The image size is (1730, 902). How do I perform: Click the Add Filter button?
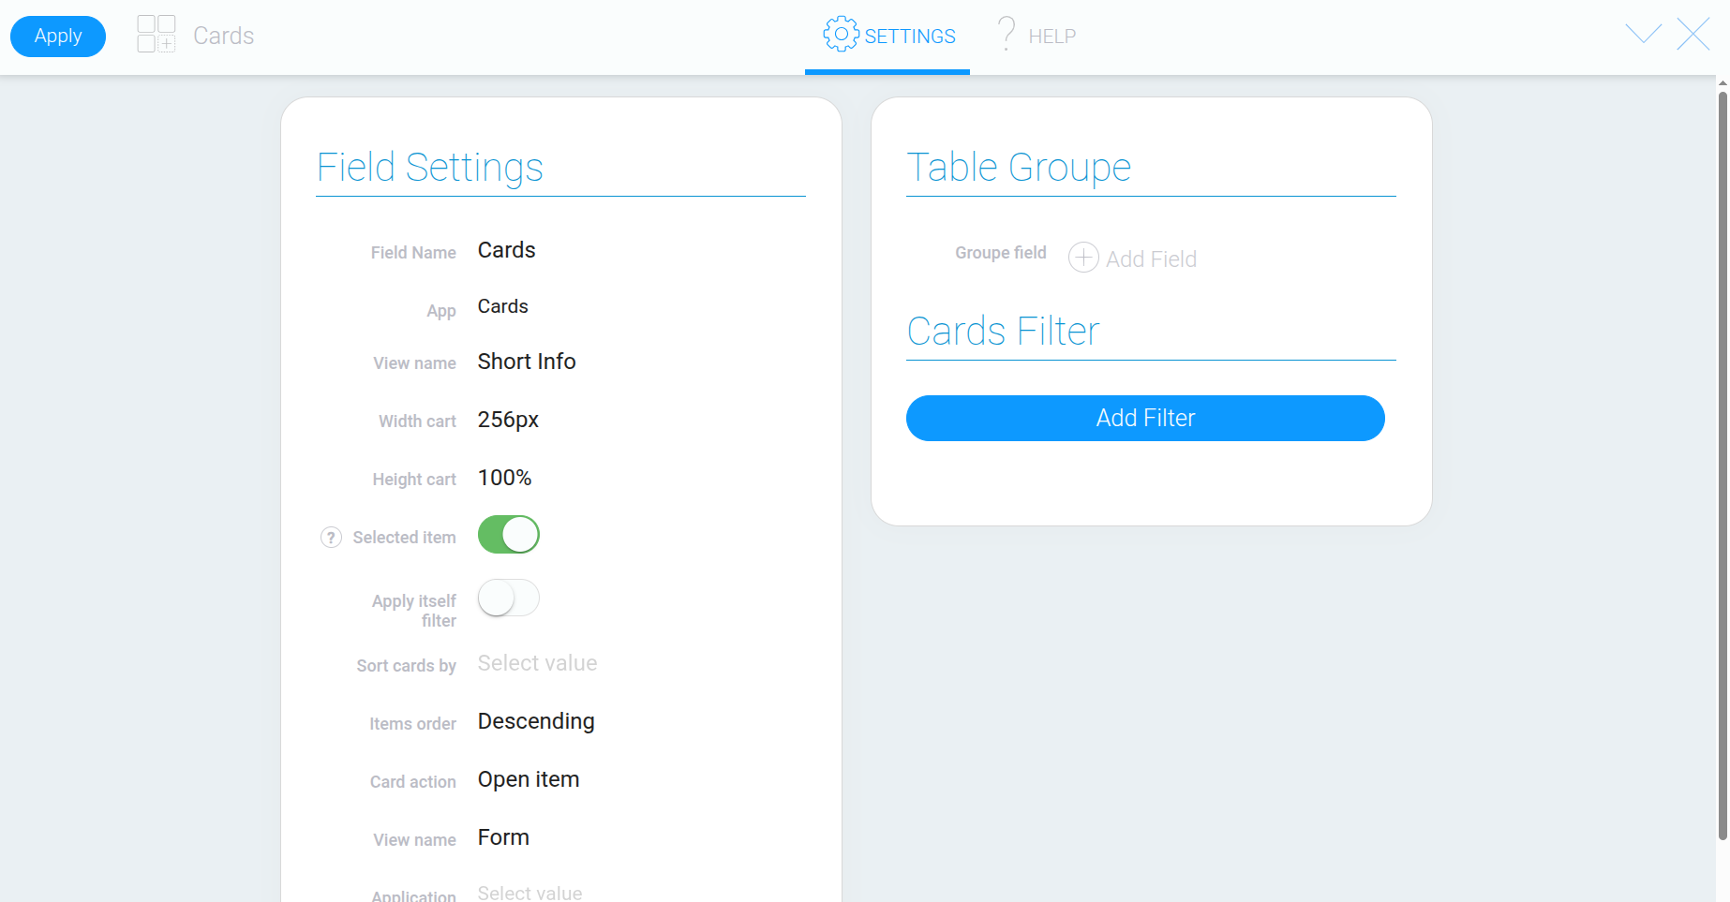1145,418
